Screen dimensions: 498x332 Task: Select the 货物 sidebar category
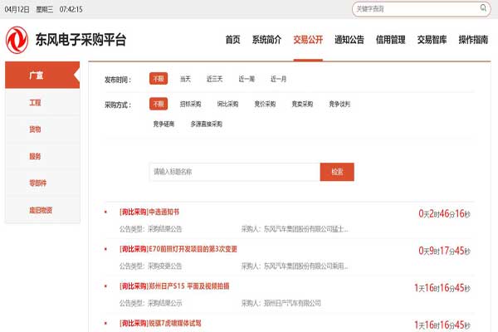click(42, 129)
